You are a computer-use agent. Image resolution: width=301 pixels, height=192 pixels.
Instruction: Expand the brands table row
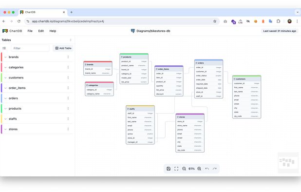(x=5, y=57)
